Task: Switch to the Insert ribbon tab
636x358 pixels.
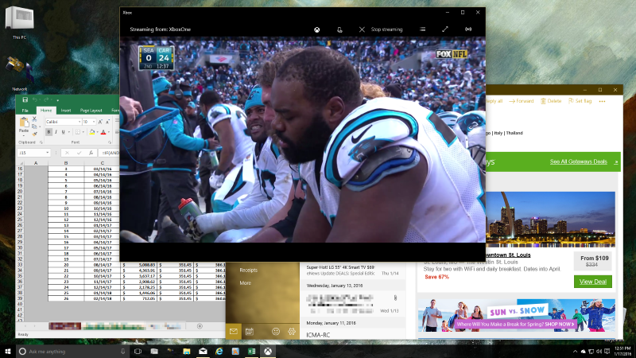Action: tap(66, 111)
